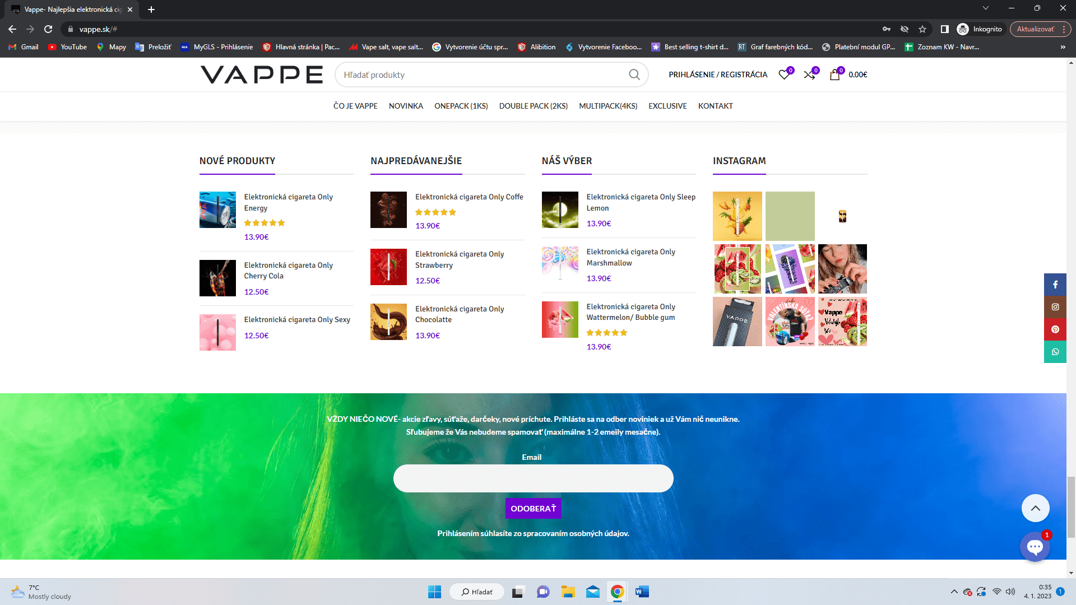Viewport: 1076px width, 605px height.
Task: Click the WhatsApp sidebar icon
Action: 1055,352
